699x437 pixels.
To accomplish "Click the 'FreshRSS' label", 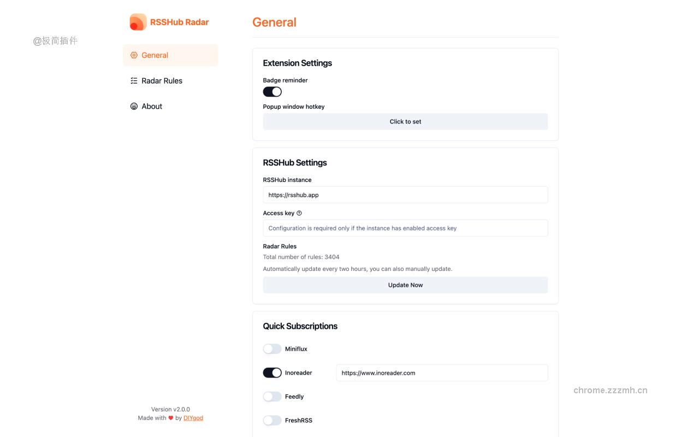I will (x=299, y=421).
